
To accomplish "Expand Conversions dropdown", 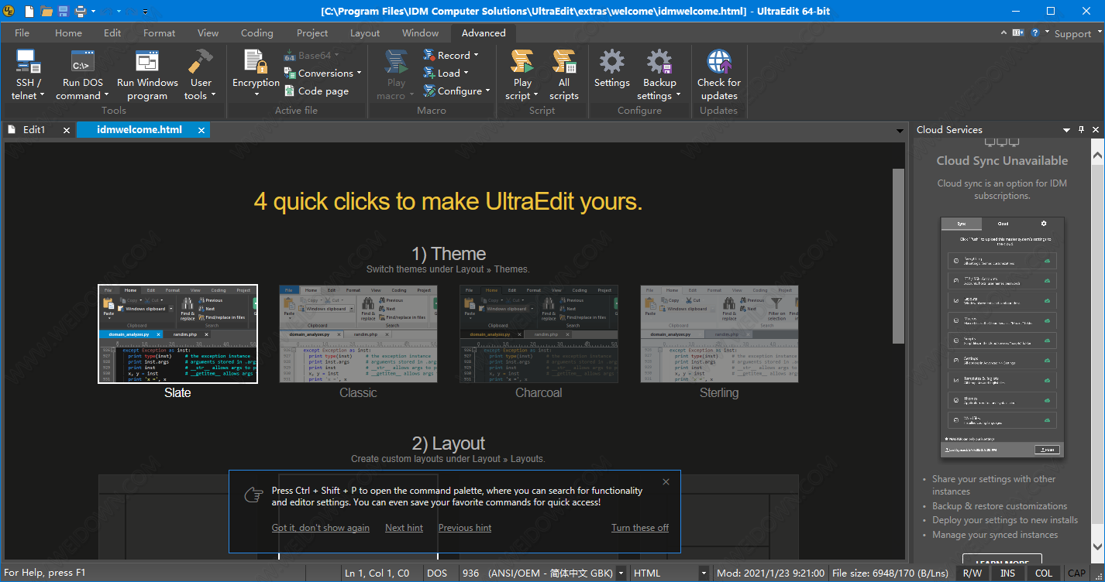I will click(359, 74).
